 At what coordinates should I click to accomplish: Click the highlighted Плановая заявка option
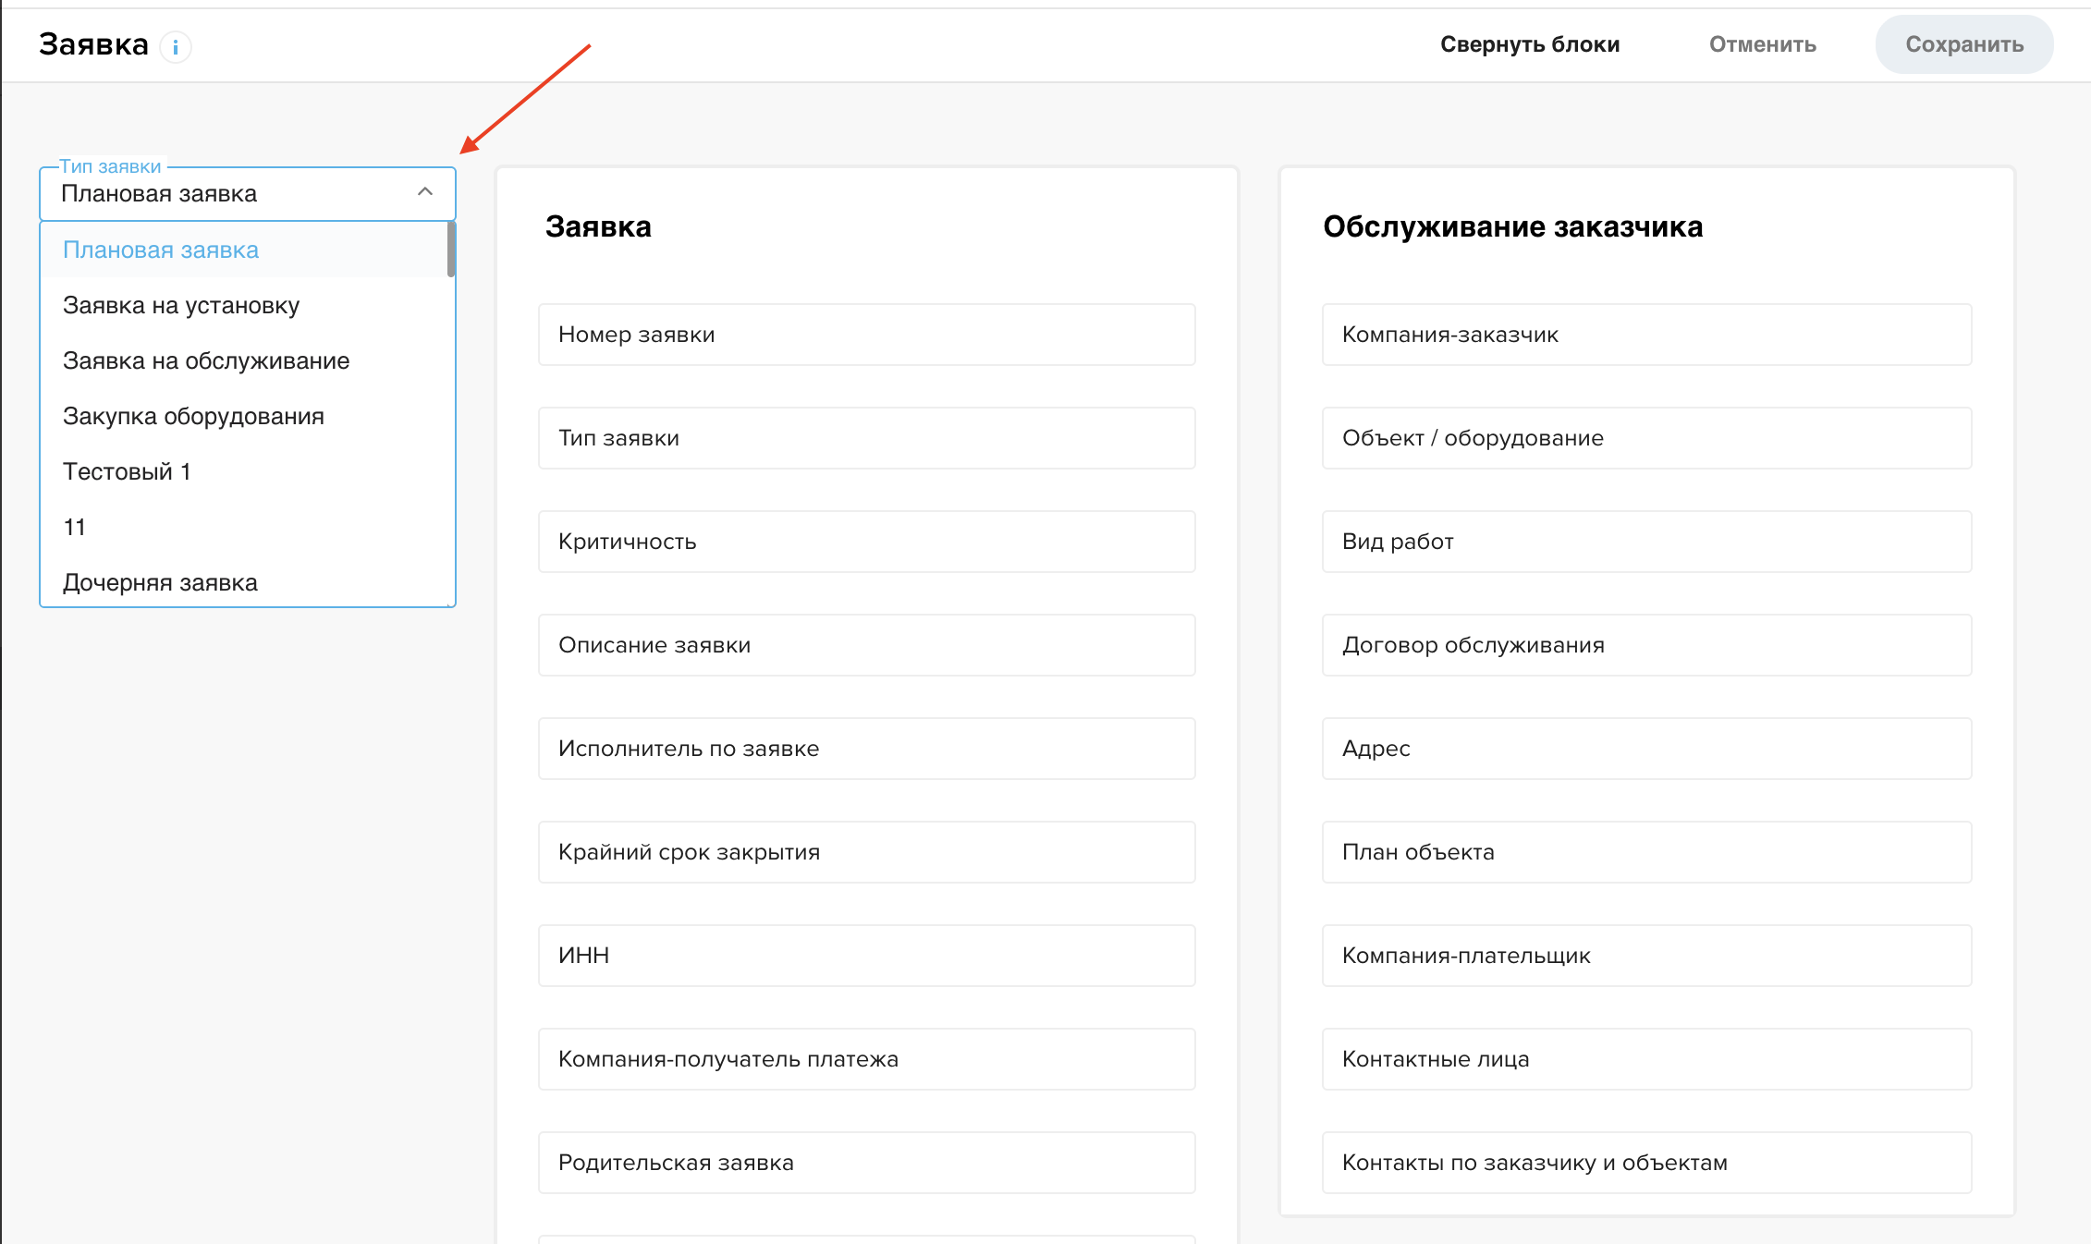pos(161,250)
